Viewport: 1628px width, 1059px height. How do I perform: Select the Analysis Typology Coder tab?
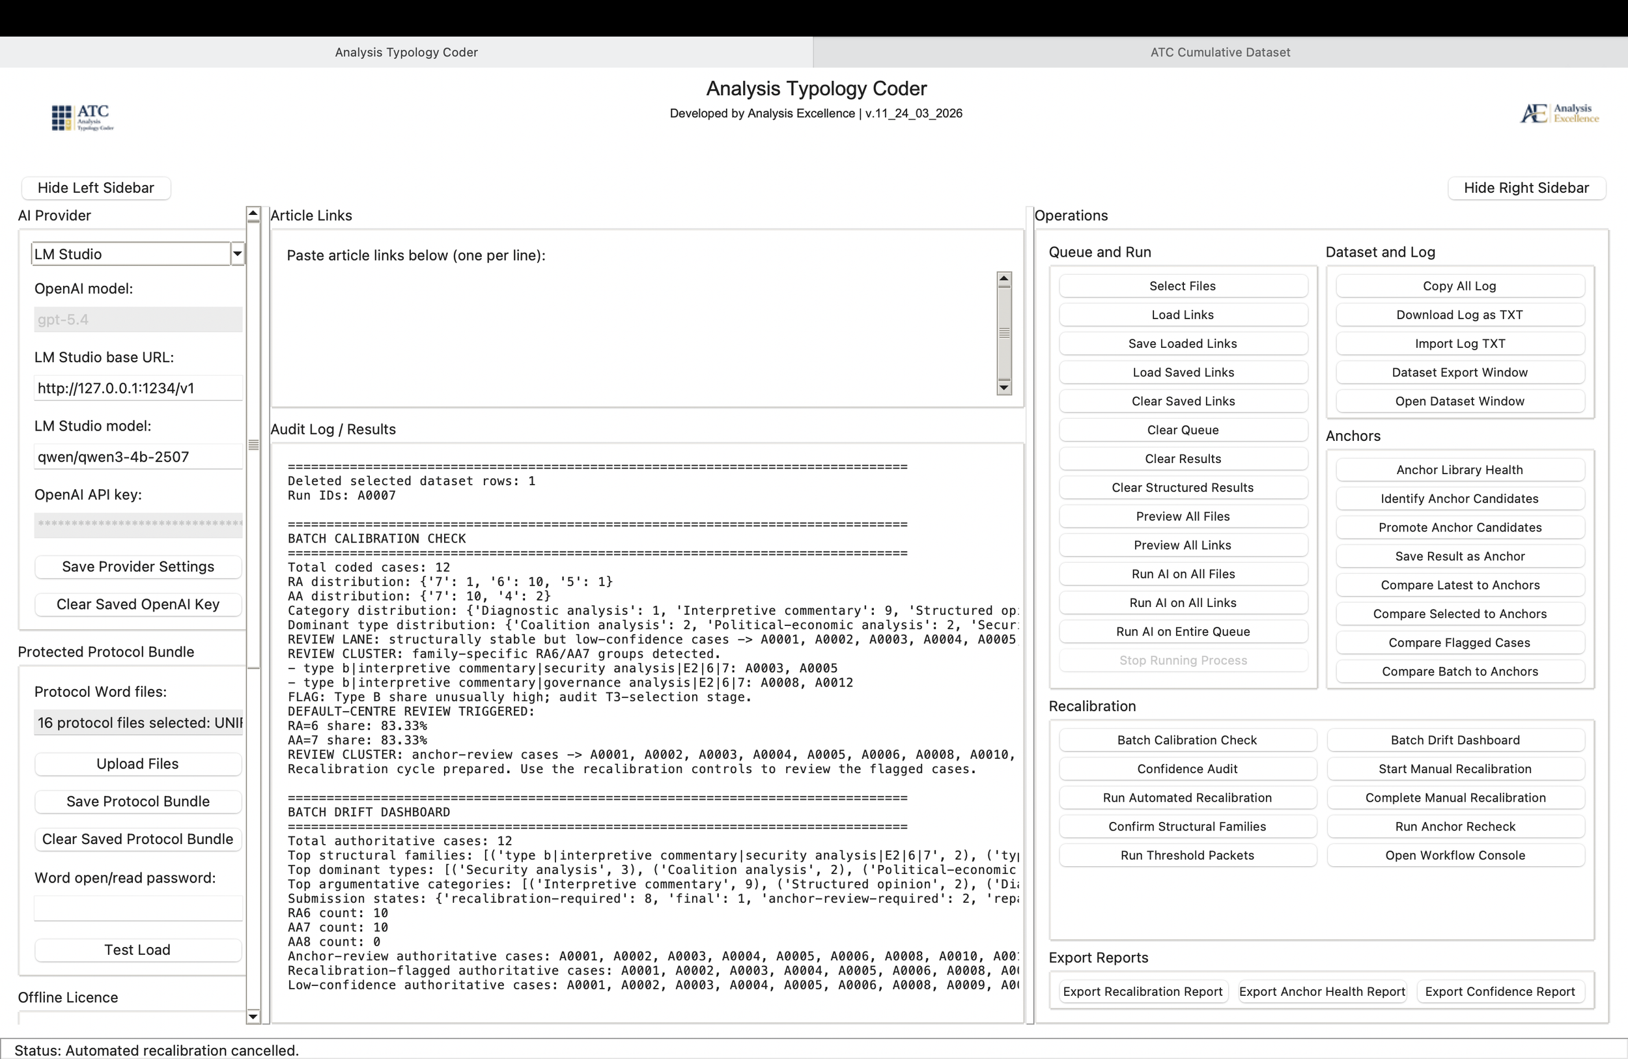406,52
